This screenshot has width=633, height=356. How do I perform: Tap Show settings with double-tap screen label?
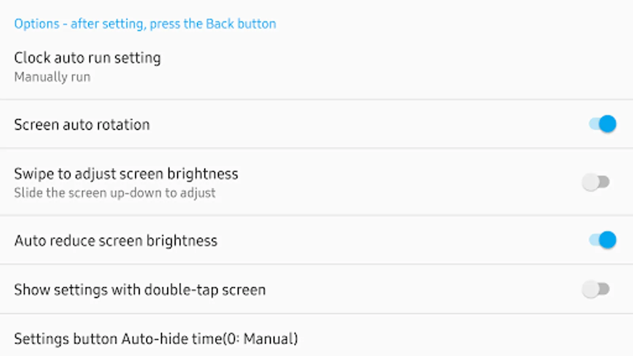[x=140, y=290]
